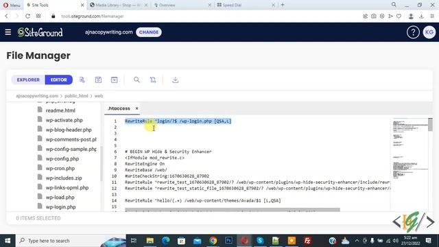Click the save file toolbar icon

[98, 80]
